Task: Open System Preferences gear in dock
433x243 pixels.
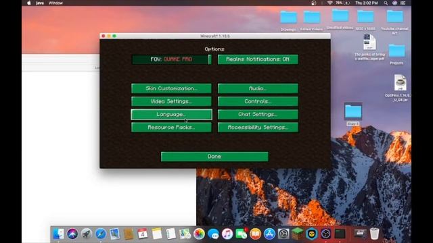Action: [x=283, y=234]
